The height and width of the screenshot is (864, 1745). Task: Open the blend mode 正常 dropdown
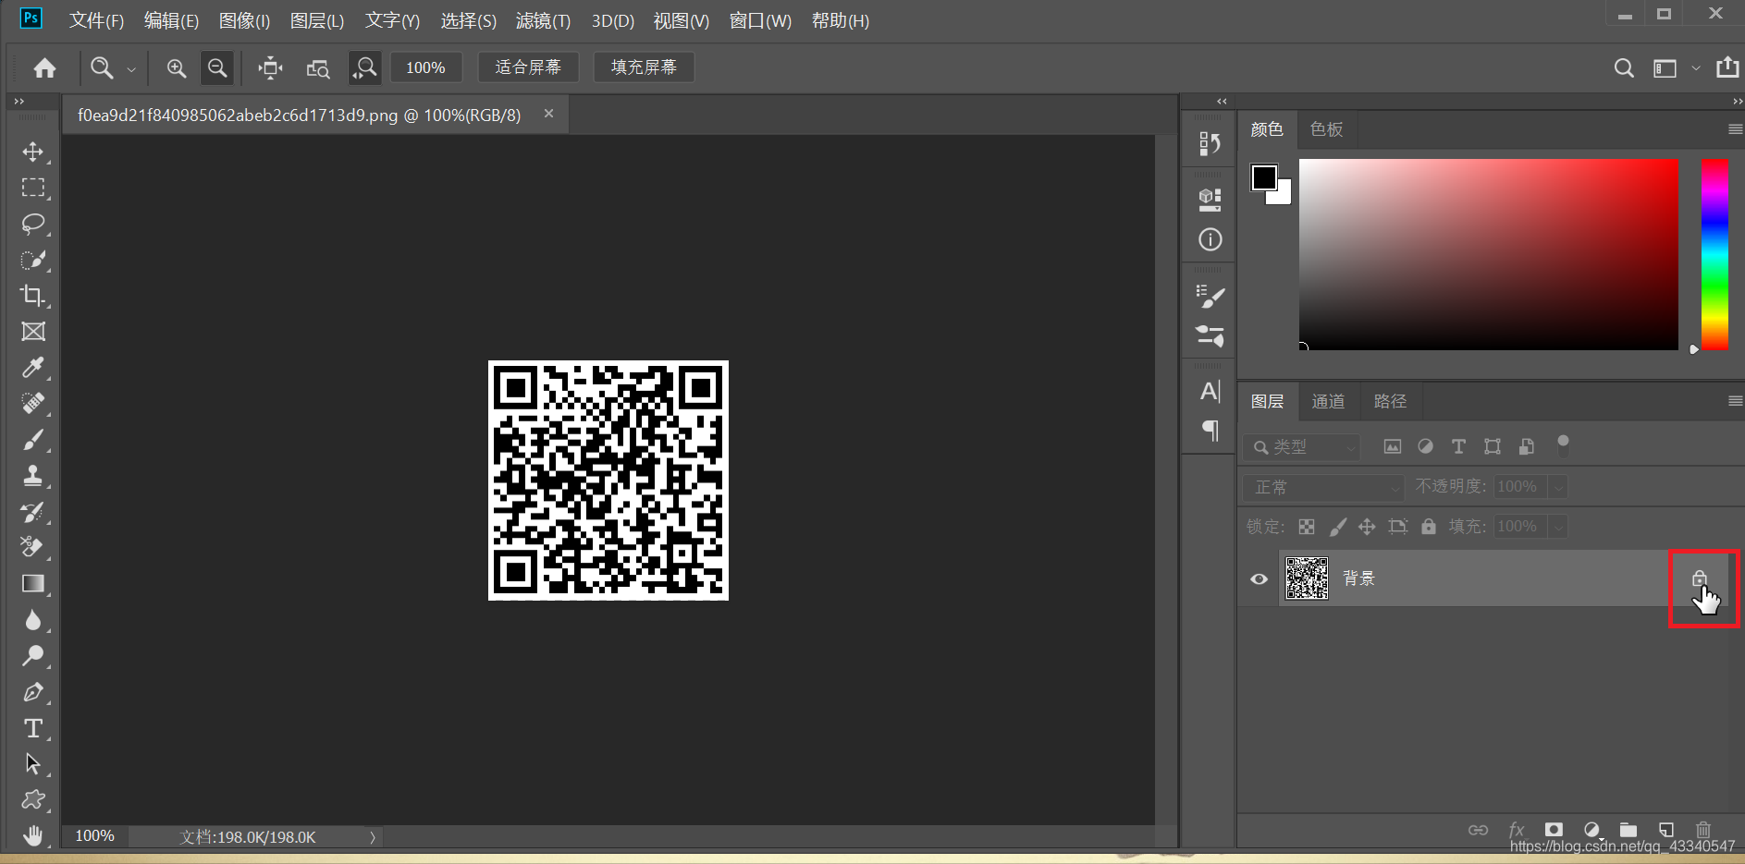tap(1322, 487)
